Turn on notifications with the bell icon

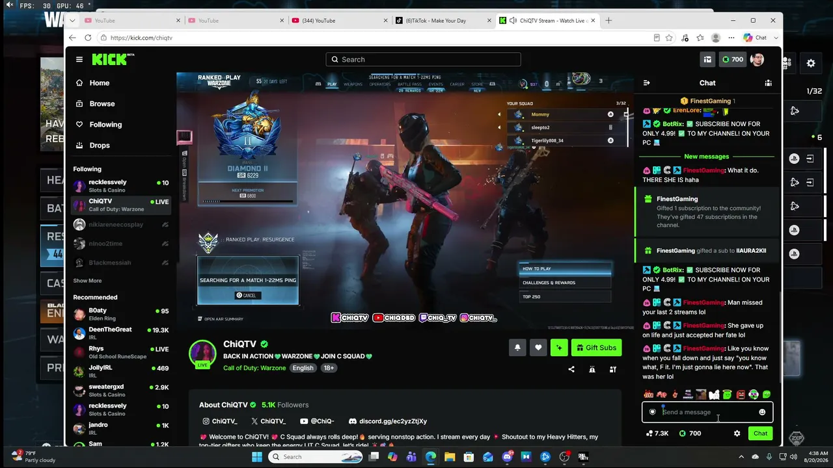coord(517,348)
